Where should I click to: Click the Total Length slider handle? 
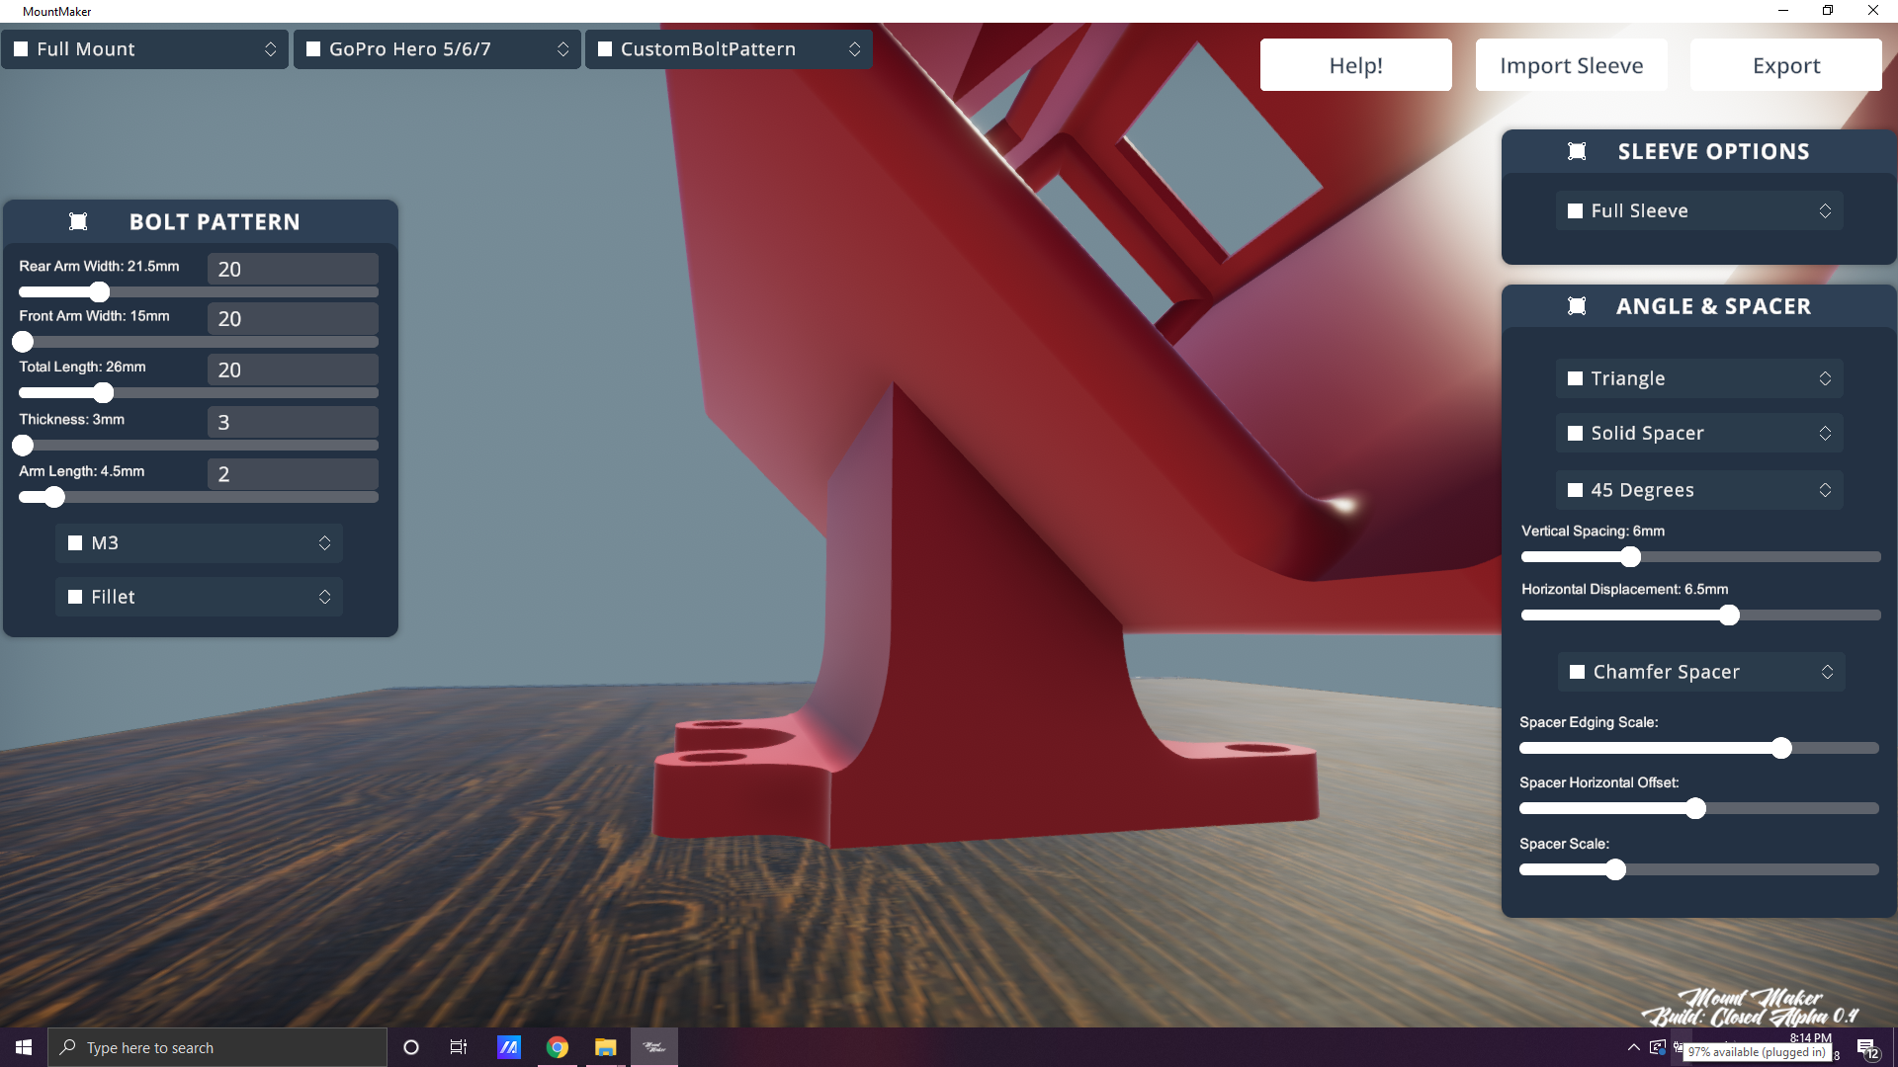pos(103,393)
